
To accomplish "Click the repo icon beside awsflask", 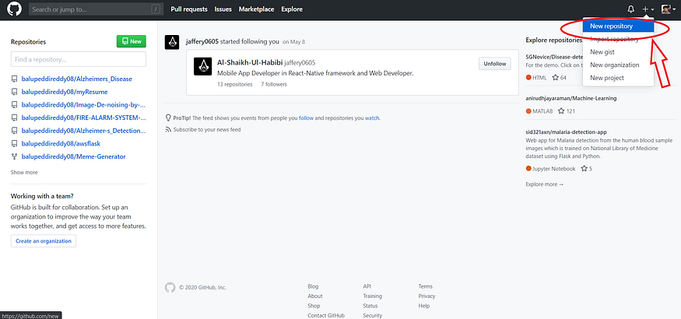I will (14, 143).
